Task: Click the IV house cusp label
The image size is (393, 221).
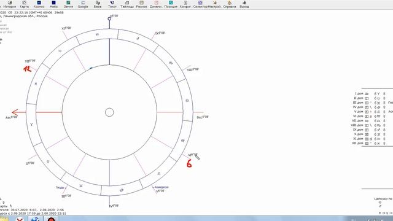Action: pos(114,206)
